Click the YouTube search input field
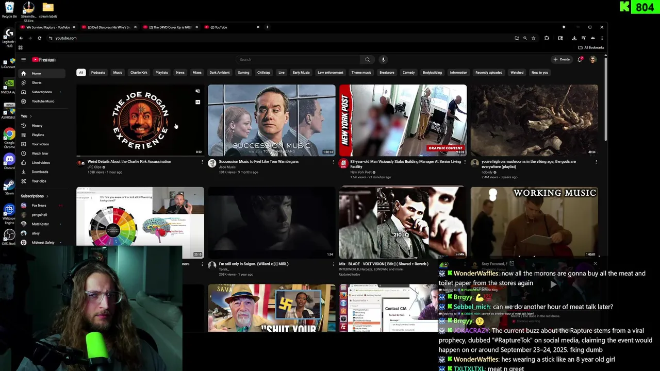The height and width of the screenshot is (371, 660). [x=298, y=60]
